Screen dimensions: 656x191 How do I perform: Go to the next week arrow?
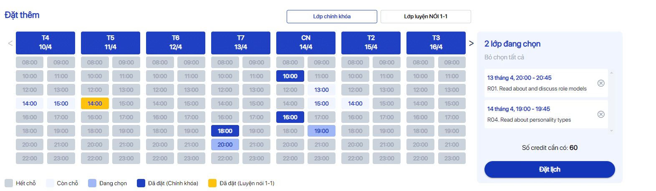[471, 43]
